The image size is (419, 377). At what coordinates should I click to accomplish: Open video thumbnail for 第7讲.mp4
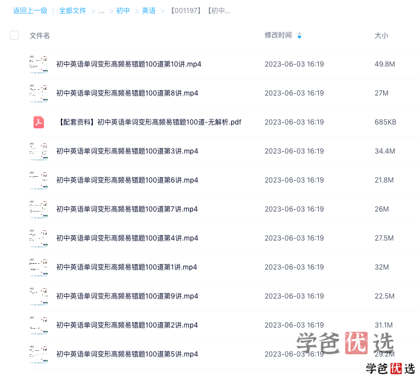pyautogui.click(x=39, y=209)
